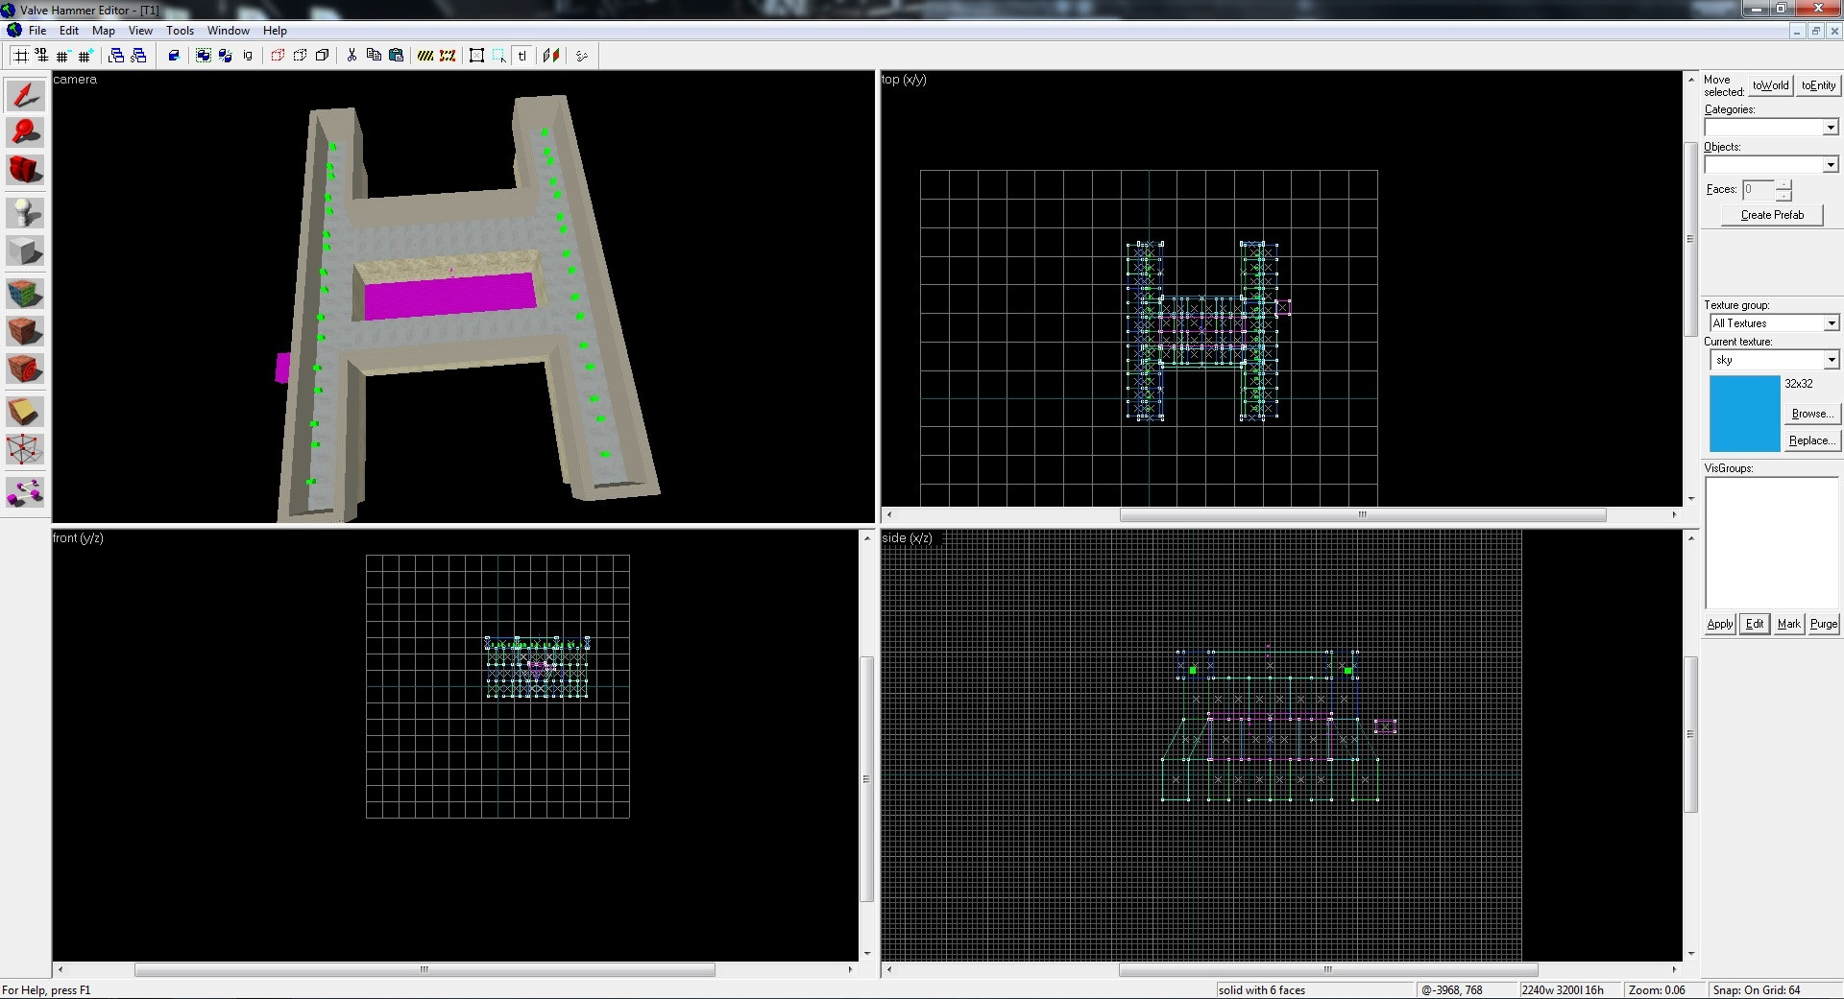Click the blue sky texture preview swatch

(1743, 414)
